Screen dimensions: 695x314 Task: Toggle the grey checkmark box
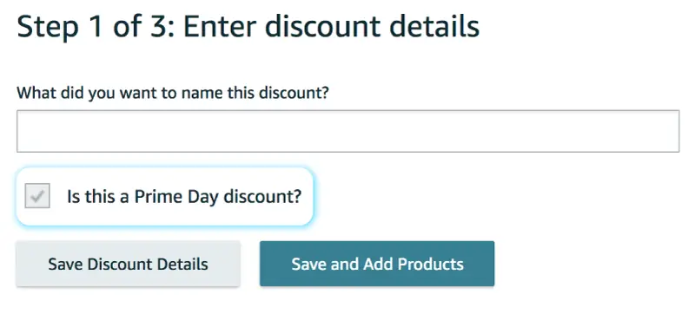pyautogui.click(x=37, y=196)
